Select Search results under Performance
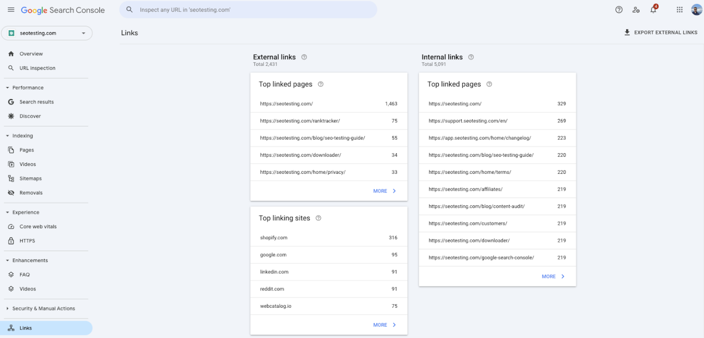Viewport: 704px width, 338px height. 37,102
